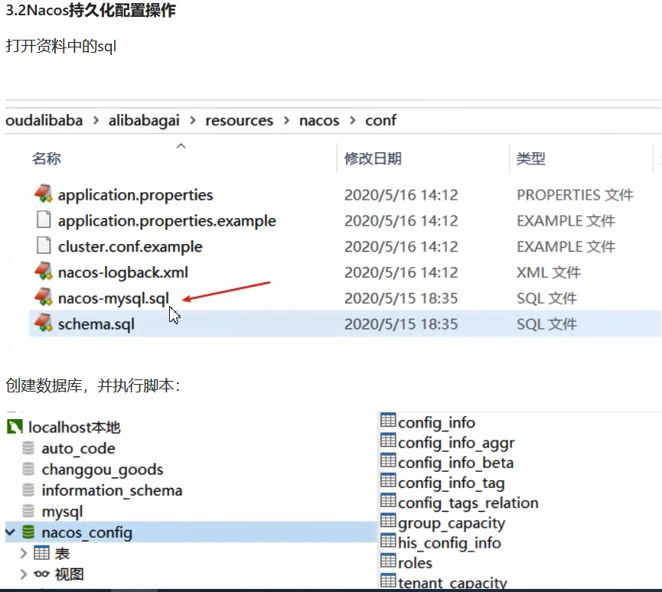Select the config_info table name
This screenshot has height=592, width=662.
coord(436,422)
